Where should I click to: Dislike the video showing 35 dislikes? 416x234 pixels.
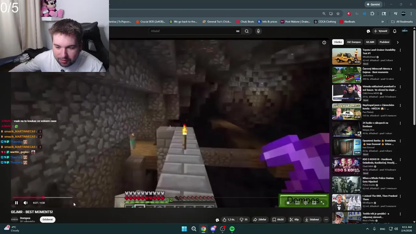[x=244, y=219]
